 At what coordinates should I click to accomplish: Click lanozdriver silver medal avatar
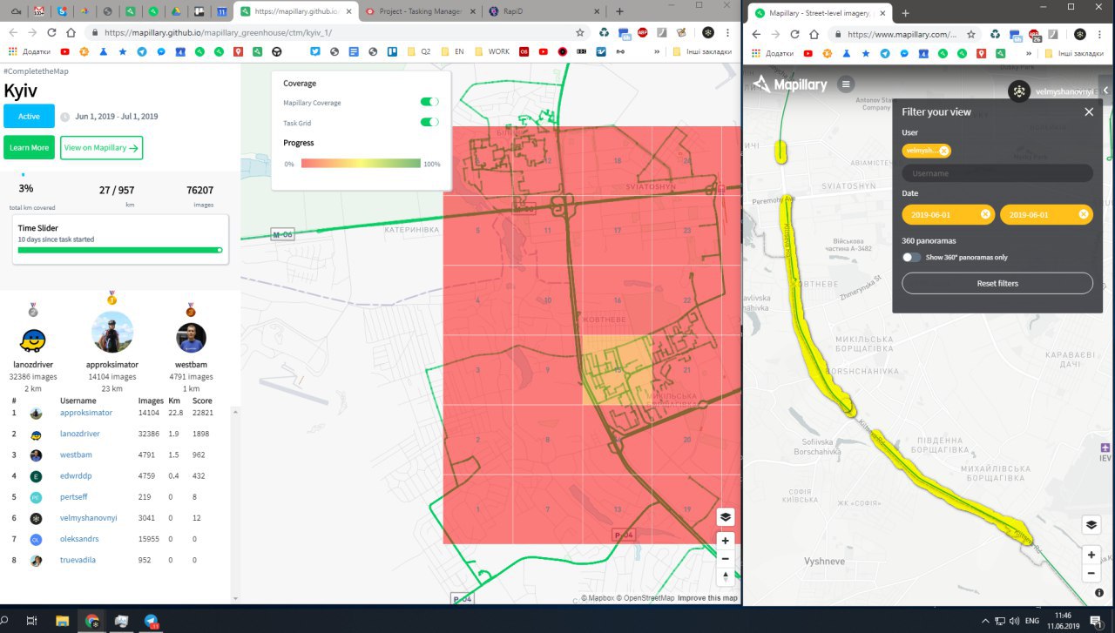[x=33, y=340]
